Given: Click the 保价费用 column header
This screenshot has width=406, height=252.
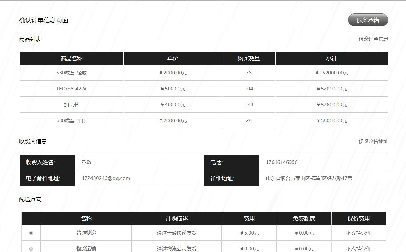Looking at the screenshot, I should click(359, 219).
